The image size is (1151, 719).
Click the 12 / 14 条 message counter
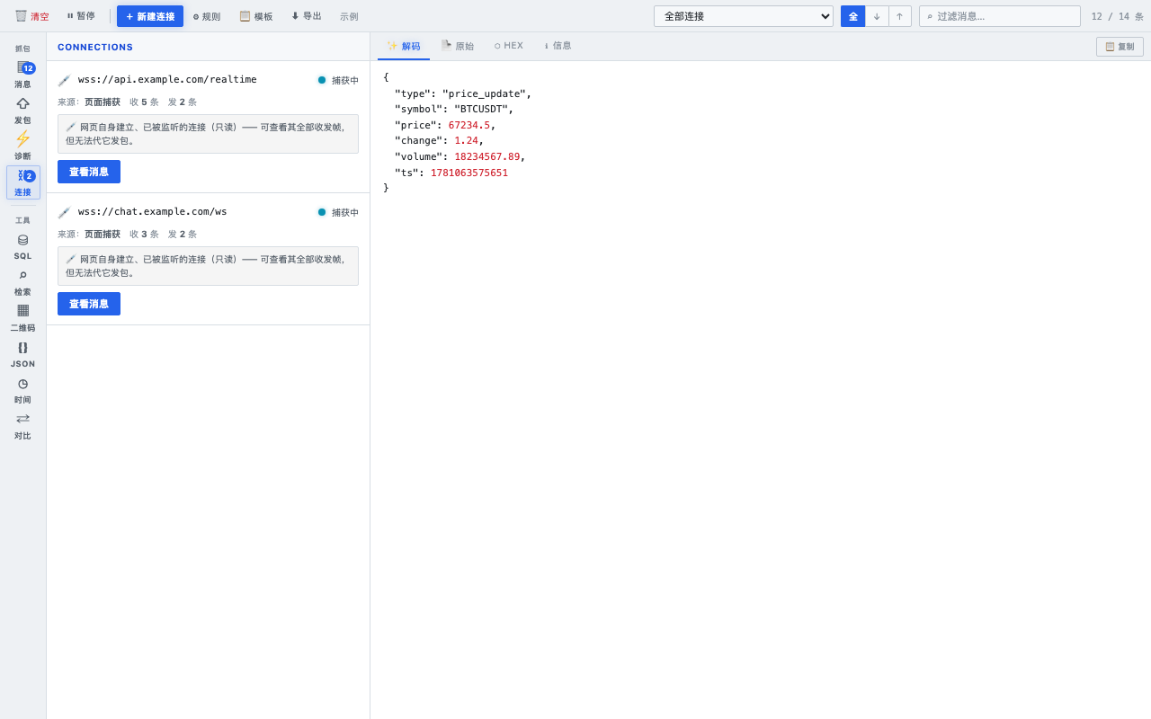(1117, 16)
